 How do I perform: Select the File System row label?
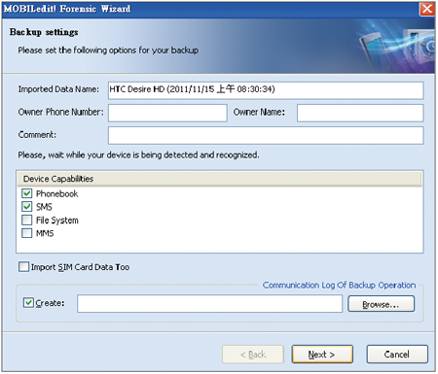(57, 221)
